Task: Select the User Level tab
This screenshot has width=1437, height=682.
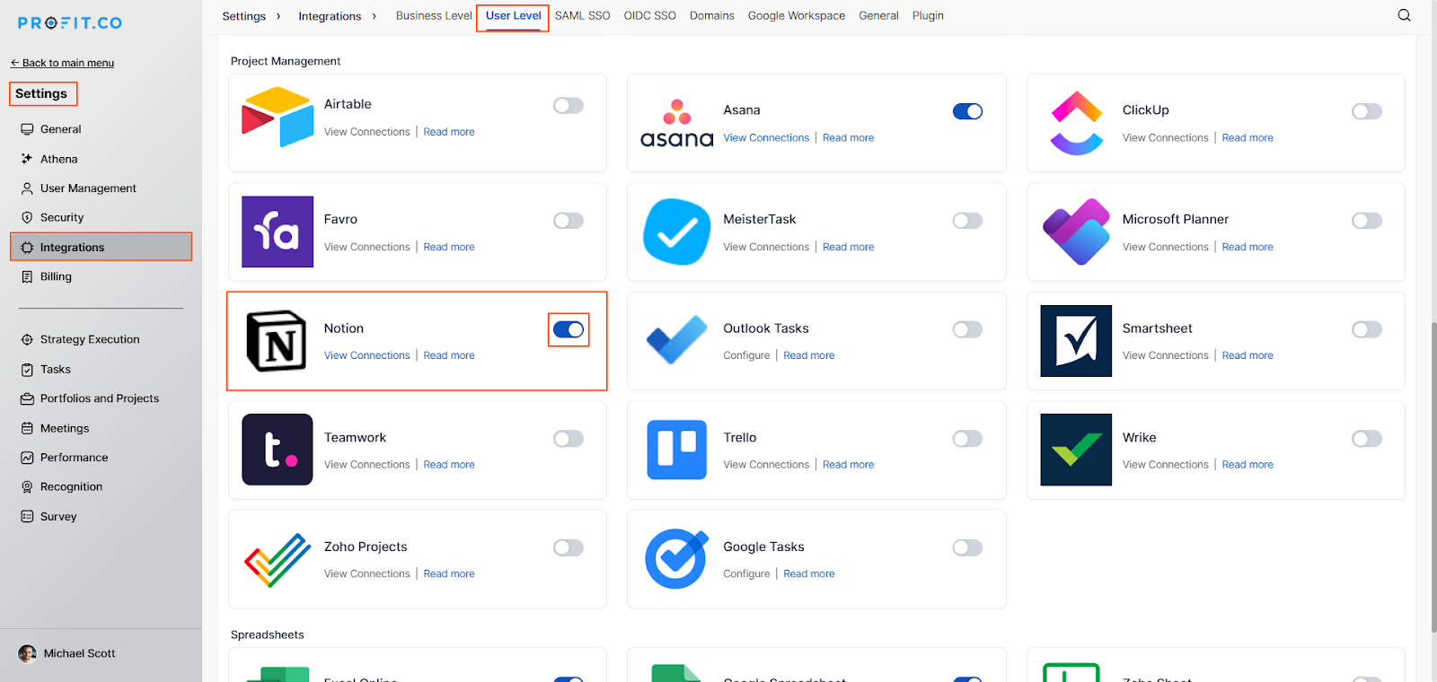Action: [x=514, y=15]
